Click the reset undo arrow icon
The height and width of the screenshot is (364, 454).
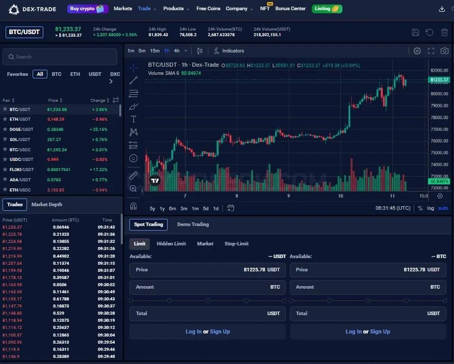tap(430, 33)
